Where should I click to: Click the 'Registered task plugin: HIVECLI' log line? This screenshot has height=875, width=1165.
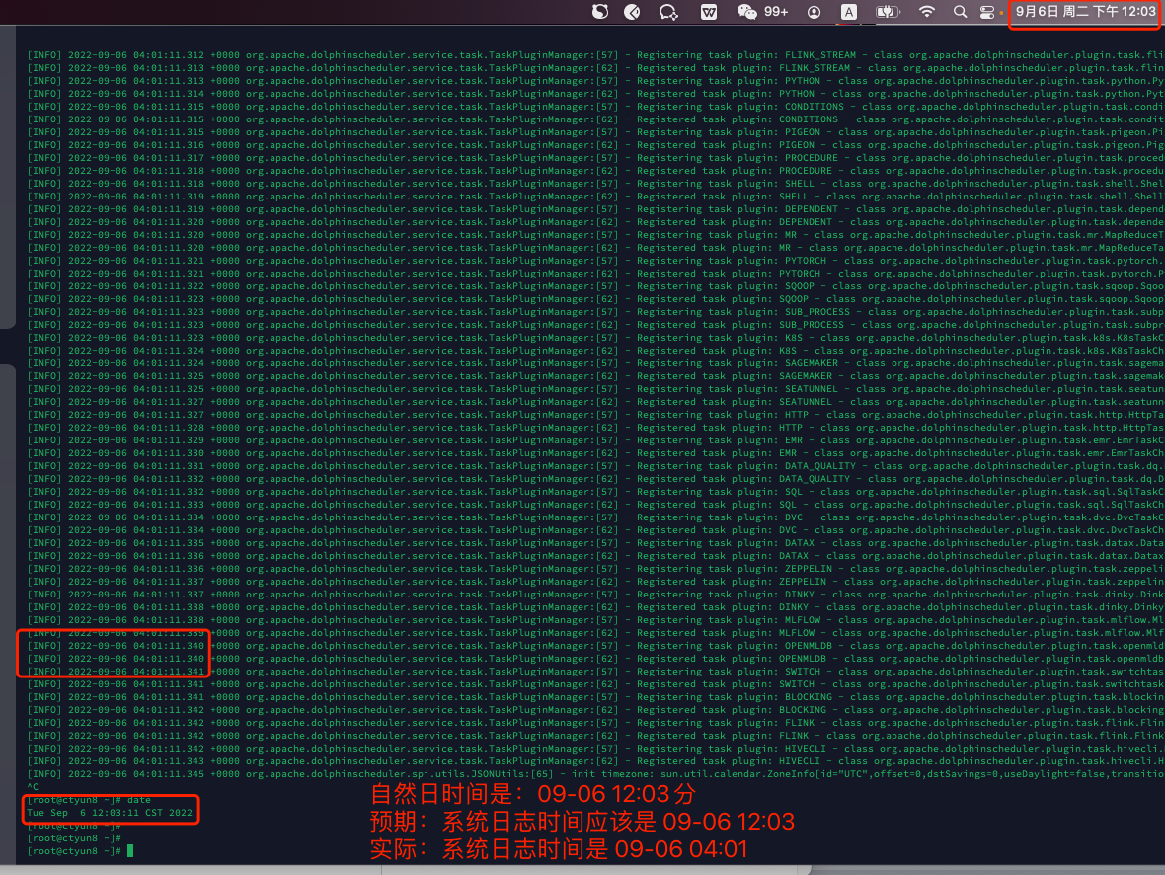click(596, 761)
